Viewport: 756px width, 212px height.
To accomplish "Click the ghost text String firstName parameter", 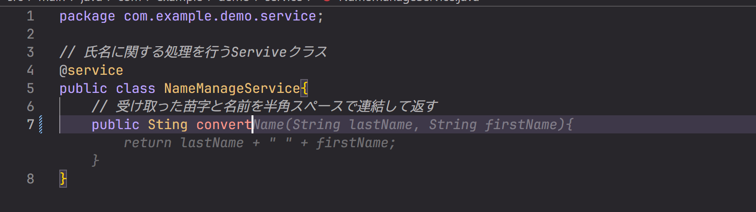I will click(493, 125).
